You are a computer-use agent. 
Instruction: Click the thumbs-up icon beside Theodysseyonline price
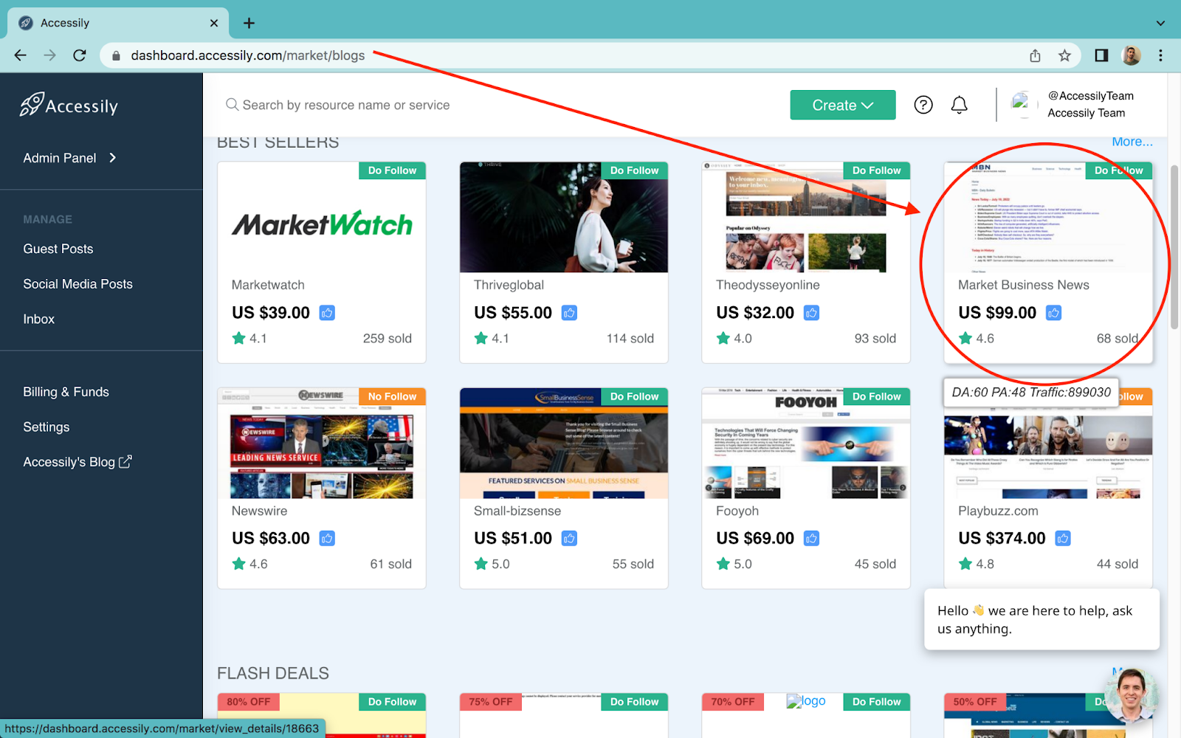point(811,313)
